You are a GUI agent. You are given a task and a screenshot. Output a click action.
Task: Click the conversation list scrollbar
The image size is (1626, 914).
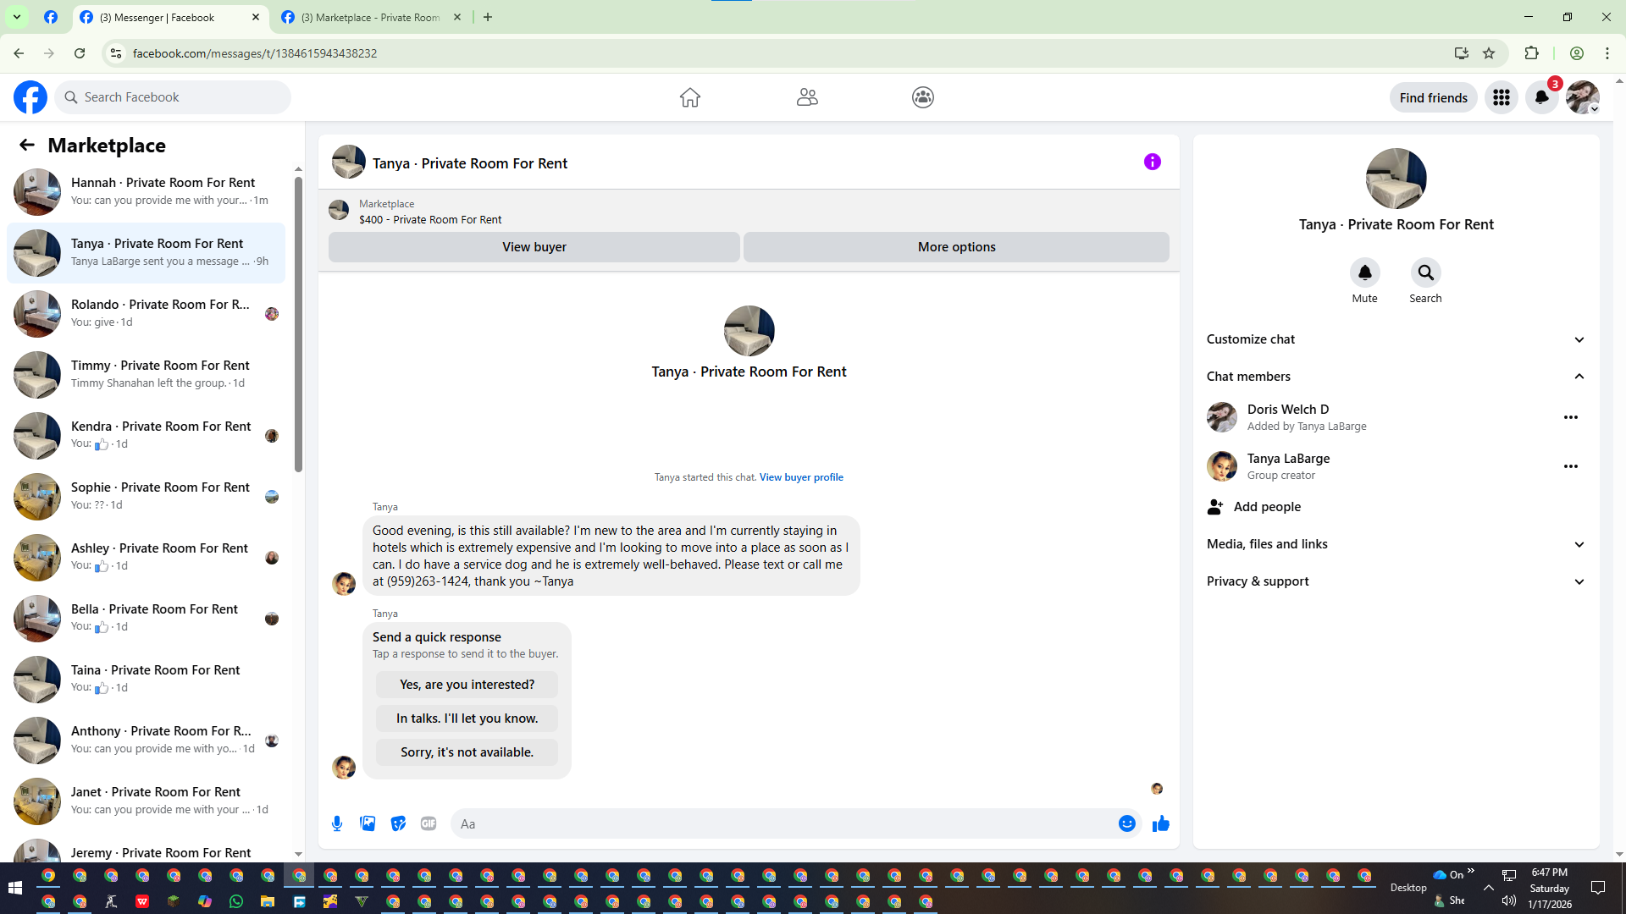click(298, 322)
